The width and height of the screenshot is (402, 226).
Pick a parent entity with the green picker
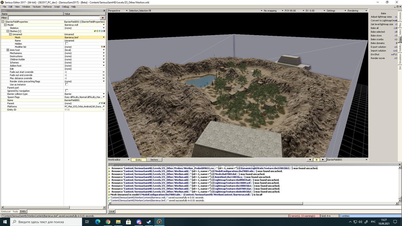[100, 103]
